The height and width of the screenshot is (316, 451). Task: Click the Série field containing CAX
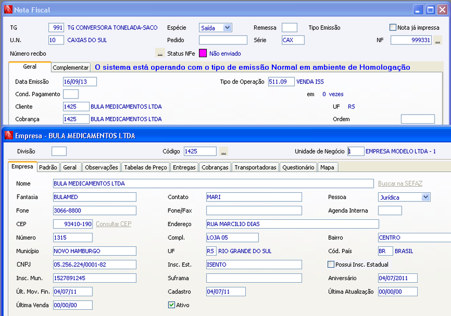click(293, 40)
